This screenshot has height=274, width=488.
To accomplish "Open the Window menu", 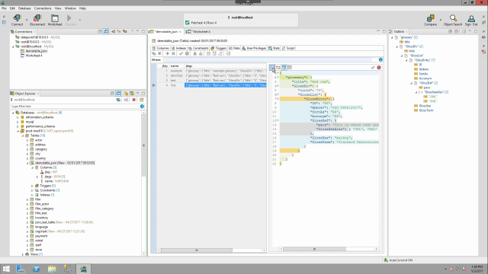I will pyautogui.click(x=70, y=8).
